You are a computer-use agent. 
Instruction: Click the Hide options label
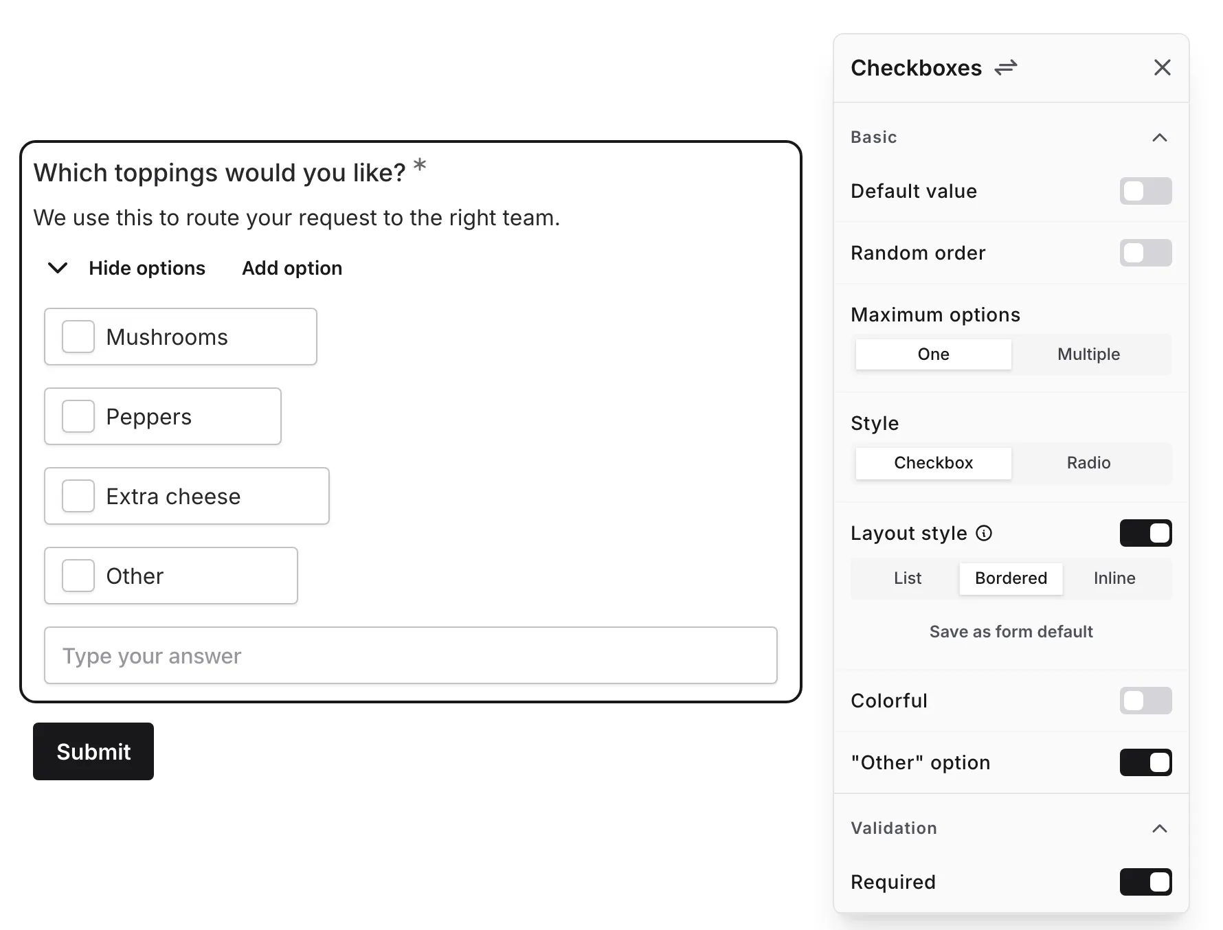(x=147, y=268)
